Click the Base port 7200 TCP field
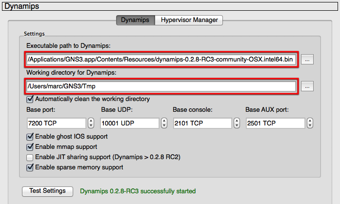This screenshot has width=340, height=204. point(57,123)
